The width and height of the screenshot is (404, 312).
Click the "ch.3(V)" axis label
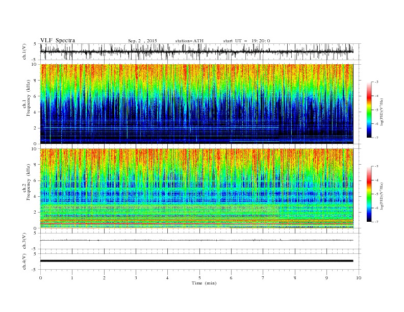[x=24, y=241]
